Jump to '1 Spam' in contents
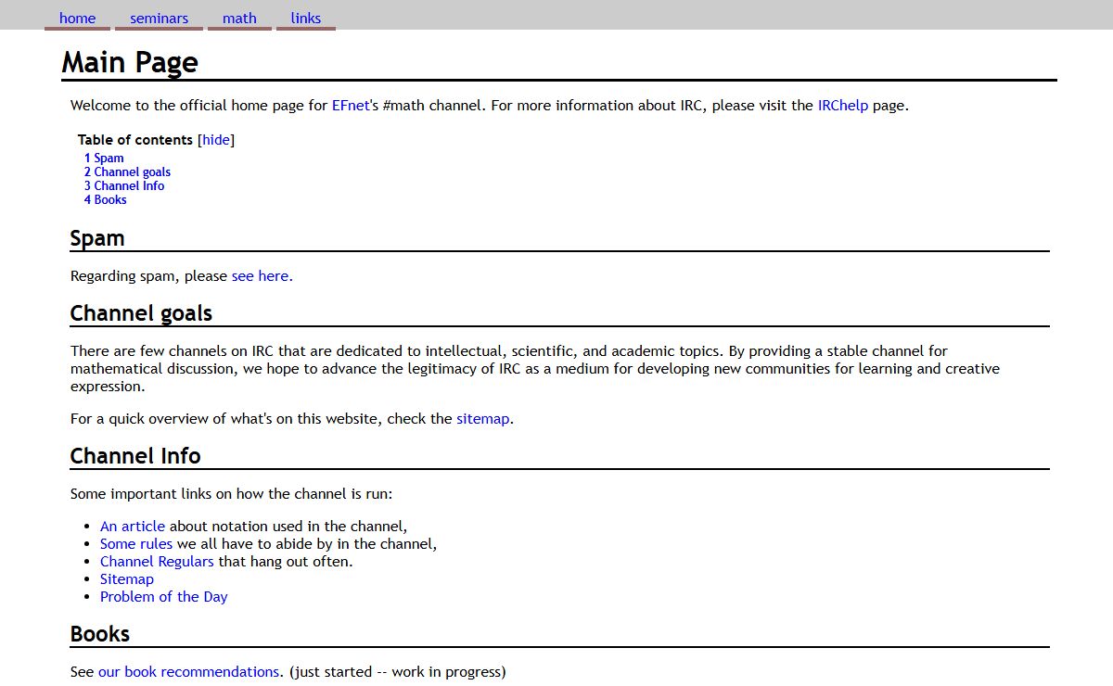 pyautogui.click(x=104, y=159)
